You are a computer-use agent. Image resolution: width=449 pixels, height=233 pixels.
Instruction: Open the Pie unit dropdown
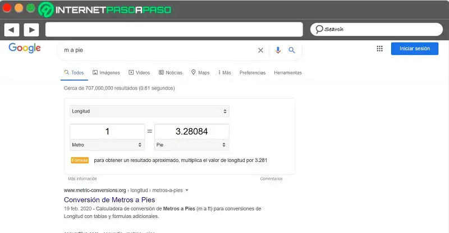191,145
